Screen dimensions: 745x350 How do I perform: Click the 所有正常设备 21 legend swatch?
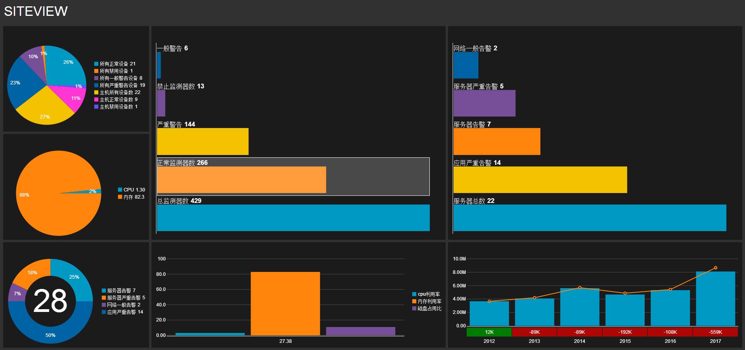tap(96, 64)
